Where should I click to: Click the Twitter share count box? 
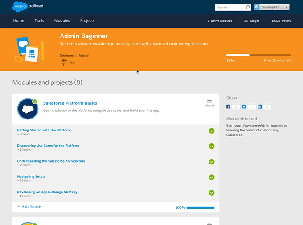(x=251, y=106)
